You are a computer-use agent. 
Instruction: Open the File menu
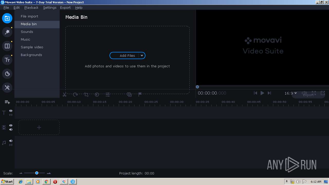6,7
